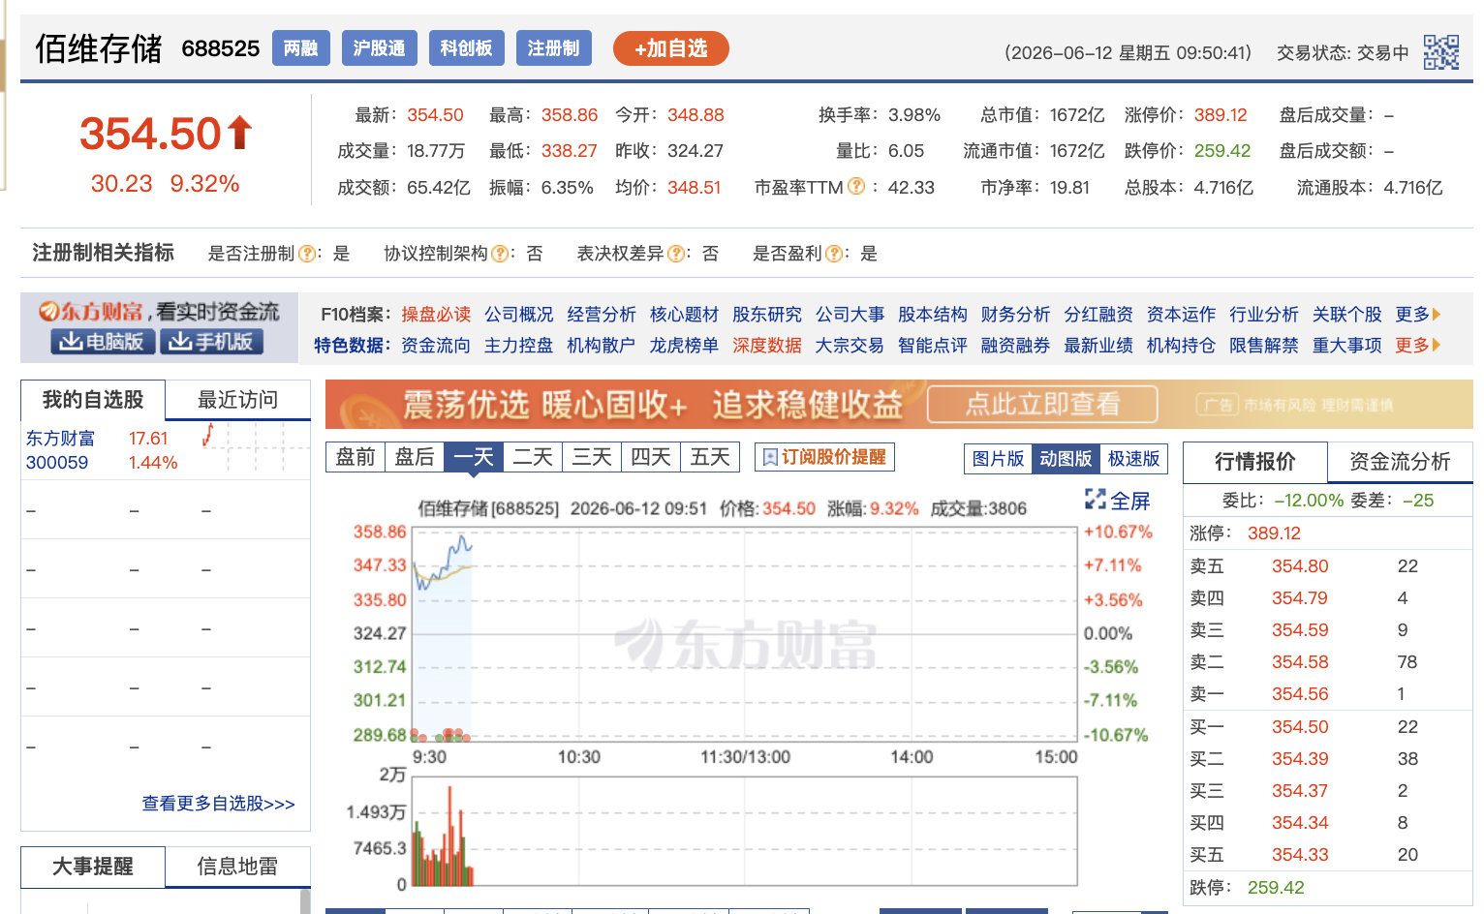Viewport: 1484px width, 914px height.
Task: Open 东方财富 in the watchlist
Action: [x=60, y=439]
